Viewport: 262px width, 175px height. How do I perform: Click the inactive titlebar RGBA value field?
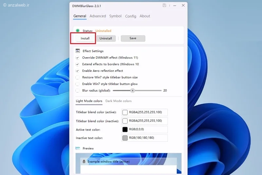click(x=144, y=121)
